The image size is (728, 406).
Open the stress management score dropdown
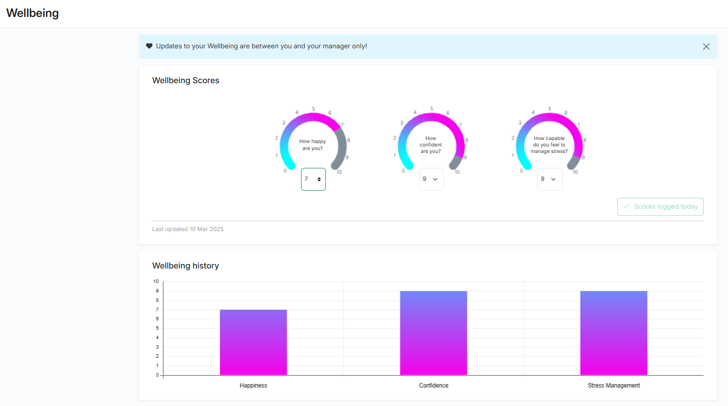(550, 179)
